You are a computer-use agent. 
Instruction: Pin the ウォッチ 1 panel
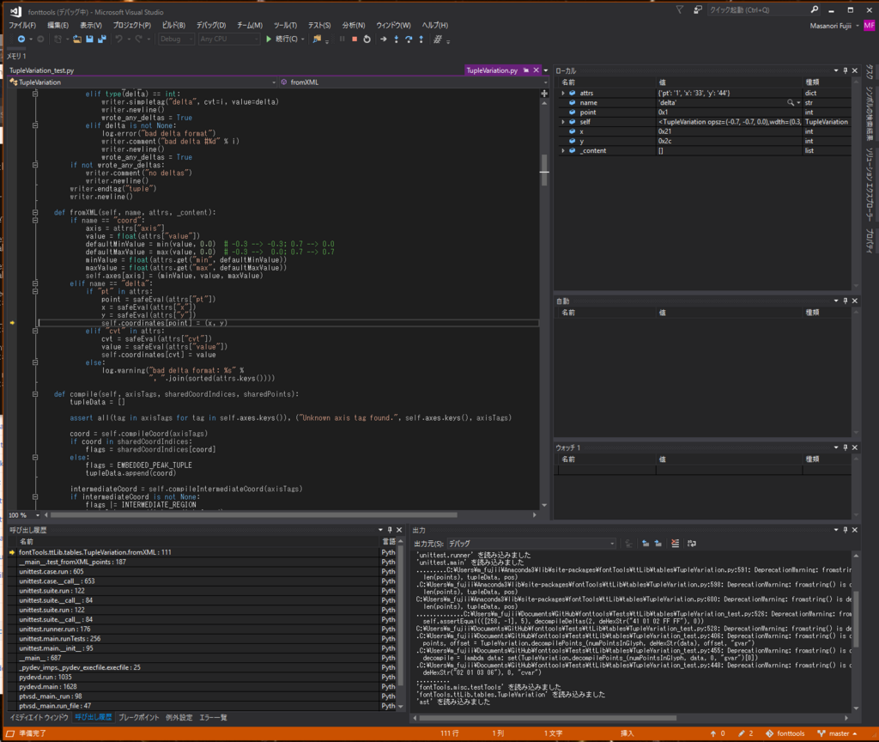[846, 447]
